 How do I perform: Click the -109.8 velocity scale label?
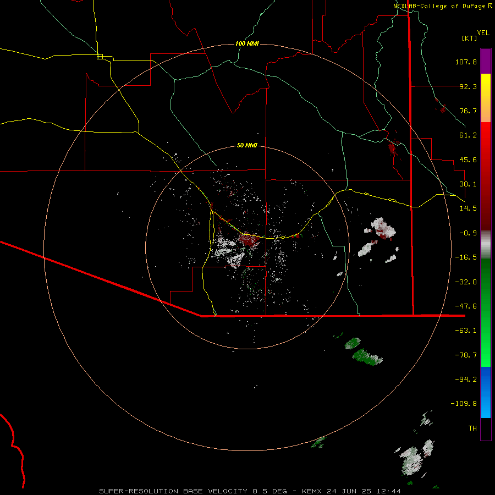pos(464,404)
